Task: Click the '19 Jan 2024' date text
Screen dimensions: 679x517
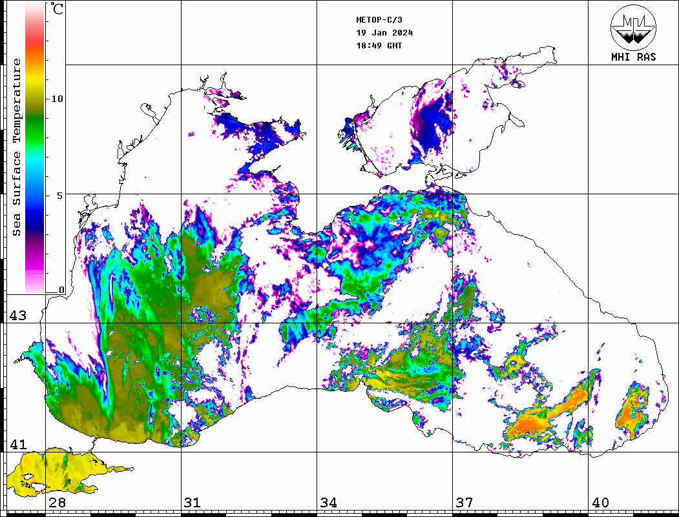Action: click(384, 33)
